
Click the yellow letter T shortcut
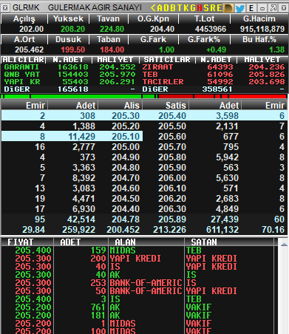[180, 8]
